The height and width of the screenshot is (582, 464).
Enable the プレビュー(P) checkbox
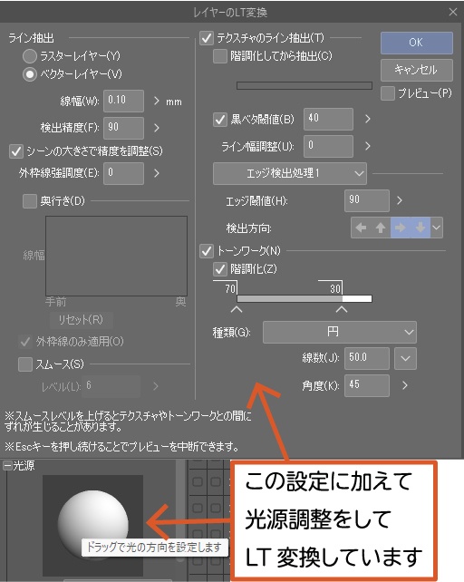tap(388, 93)
